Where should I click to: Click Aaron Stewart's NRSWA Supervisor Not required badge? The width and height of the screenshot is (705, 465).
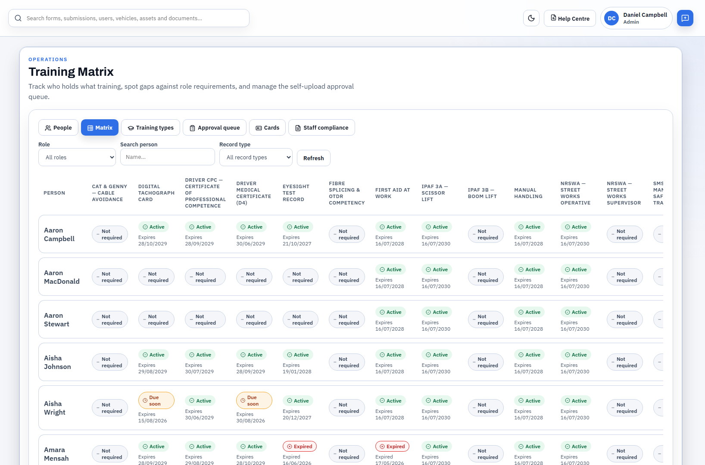pos(625,319)
